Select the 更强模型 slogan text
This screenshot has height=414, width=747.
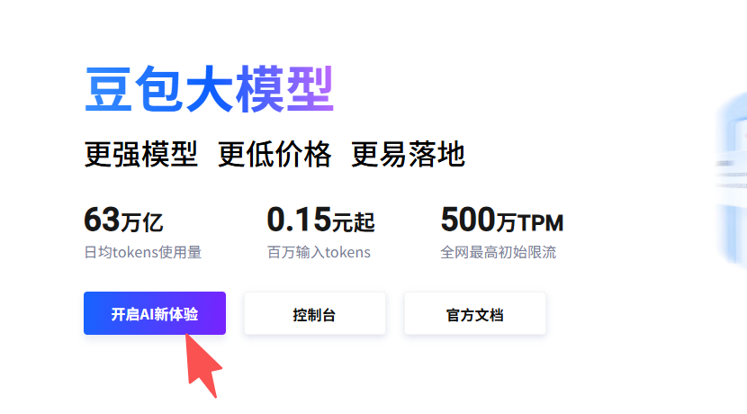pyautogui.click(x=141, y=154)
